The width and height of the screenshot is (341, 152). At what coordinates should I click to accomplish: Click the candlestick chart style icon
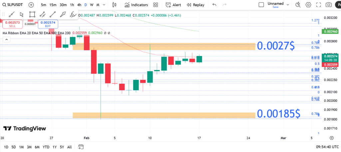pyautogui.click(x=115, y=5)
